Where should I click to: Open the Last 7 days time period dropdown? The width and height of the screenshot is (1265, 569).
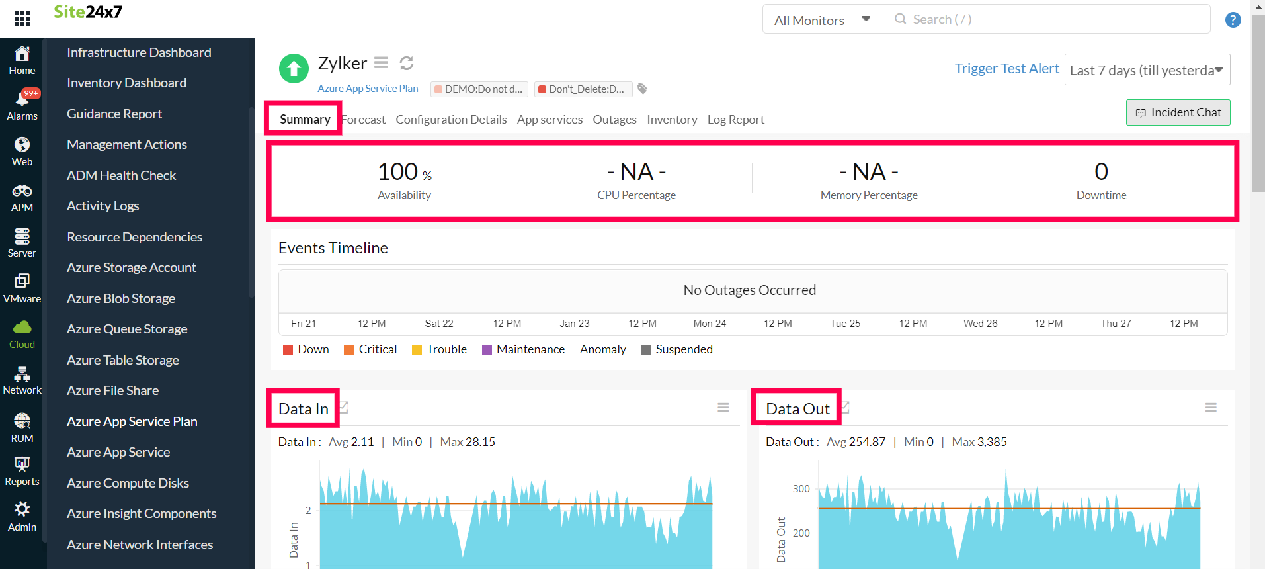point(1147,70)
